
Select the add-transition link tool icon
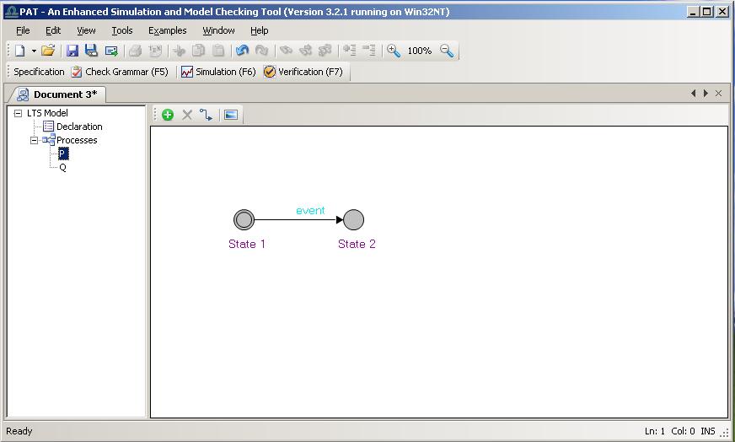click(x=207, y=115)
